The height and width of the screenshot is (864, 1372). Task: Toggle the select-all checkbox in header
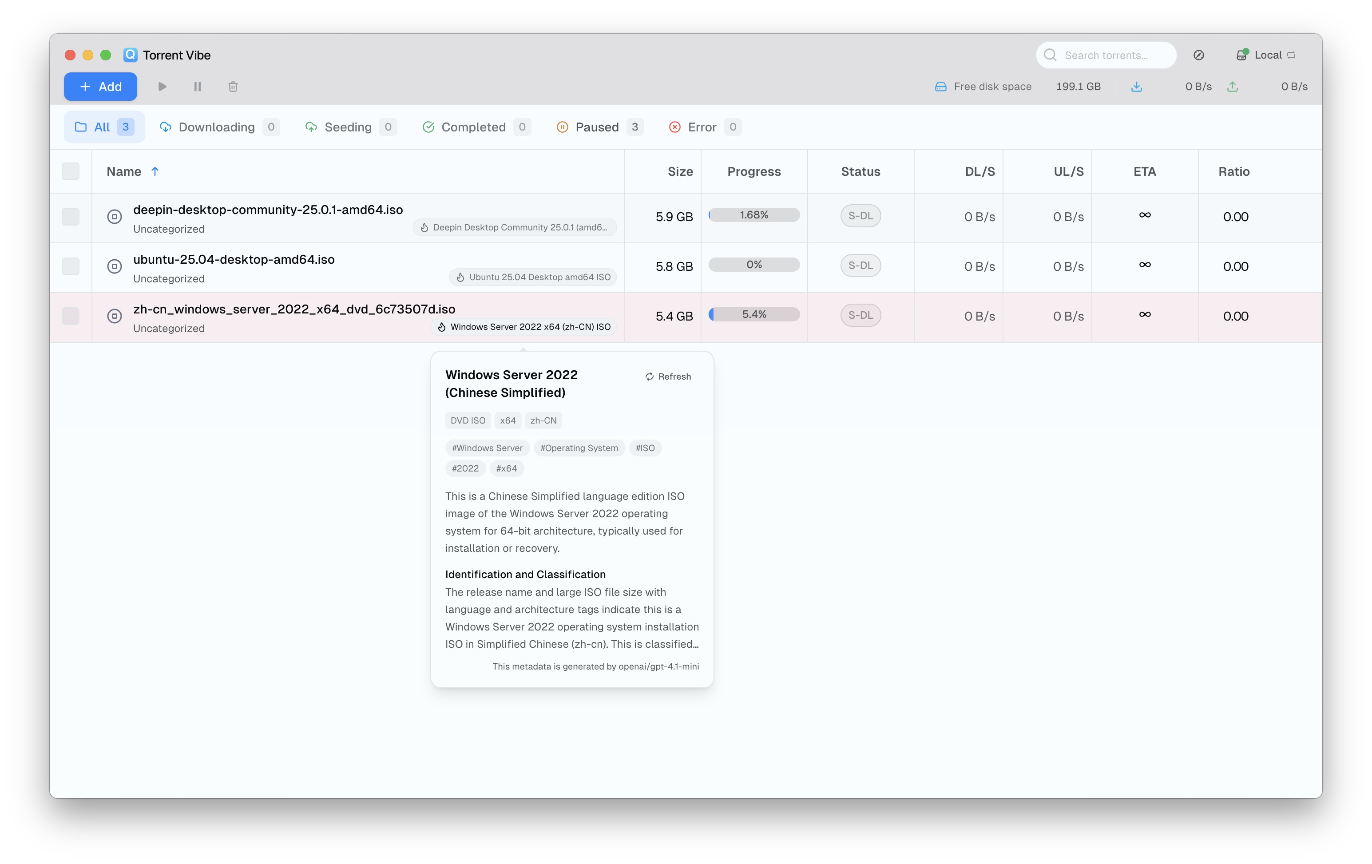tap(71, 171)
